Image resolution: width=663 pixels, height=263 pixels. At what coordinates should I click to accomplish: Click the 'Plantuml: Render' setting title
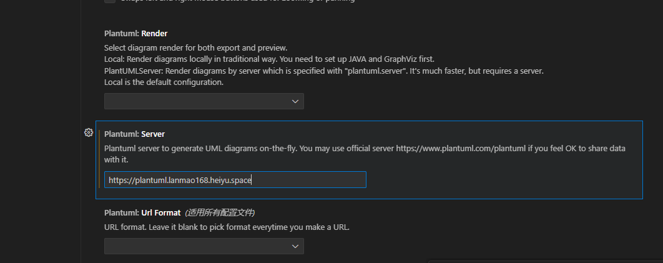pyautogui.click(x=135, y=33)
